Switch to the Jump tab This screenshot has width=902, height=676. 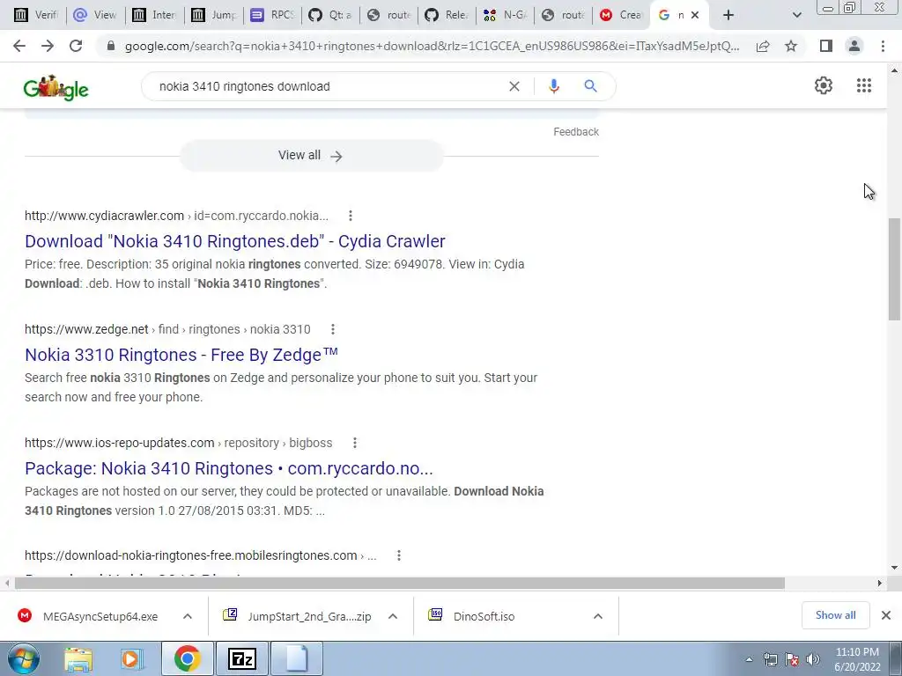click(x=213, y=15)
